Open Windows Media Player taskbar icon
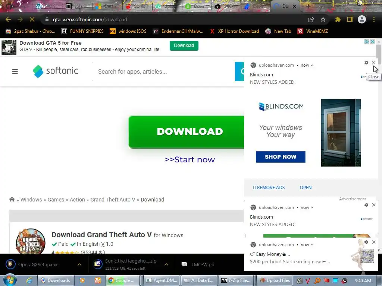This screenshot has height=286, width=382. 82,280
